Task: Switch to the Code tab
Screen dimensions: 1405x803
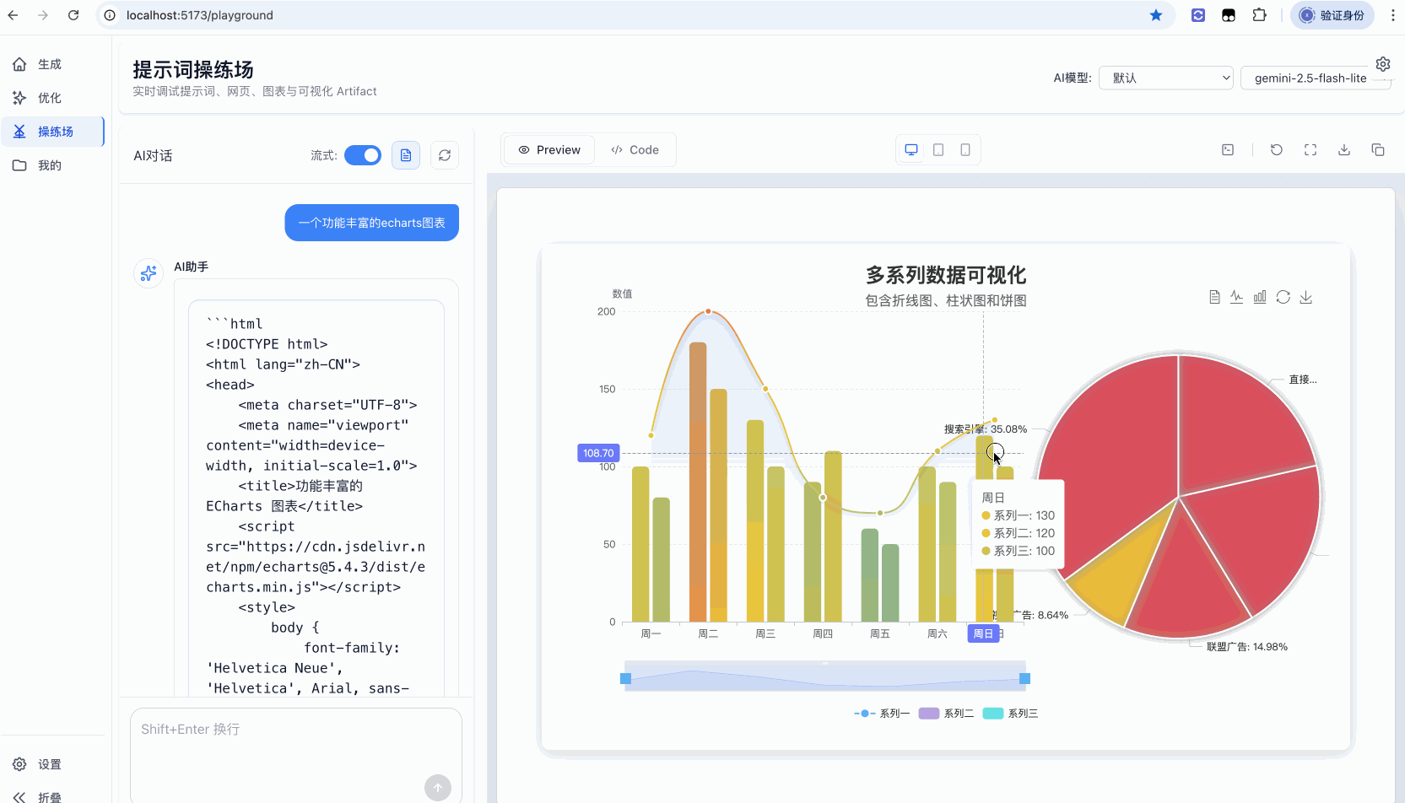Action: (x=636, y=149)
